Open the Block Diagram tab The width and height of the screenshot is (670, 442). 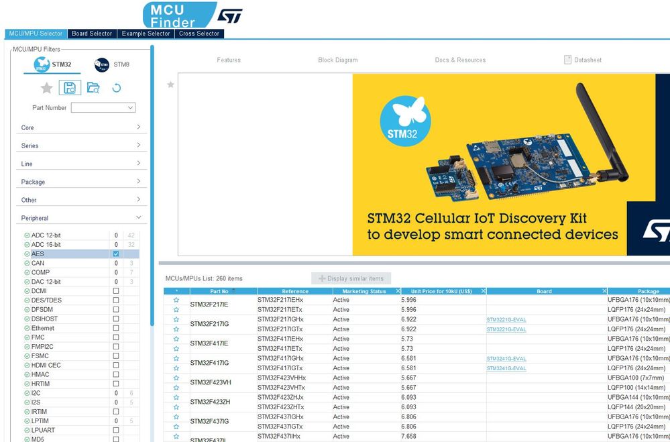tap(337, 60)
